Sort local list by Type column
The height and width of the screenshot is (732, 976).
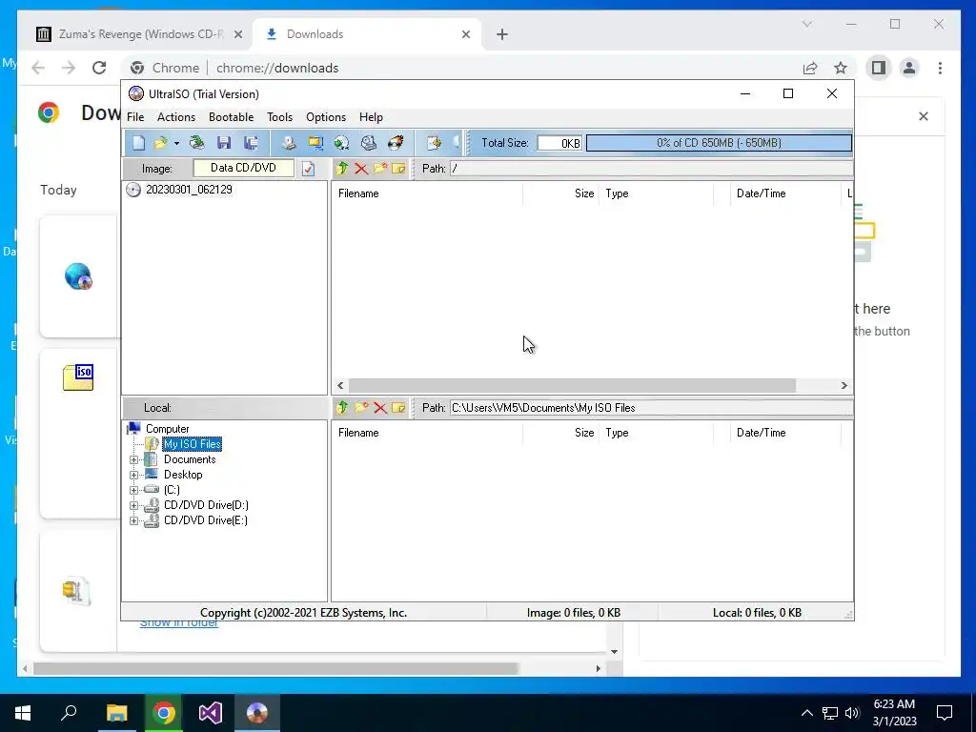point(656,433)
